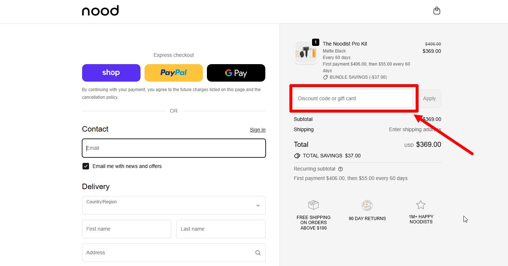Click the 90 day returns badge icon
This screenshot has height=266, width=508.
click(x=367, y=206)
